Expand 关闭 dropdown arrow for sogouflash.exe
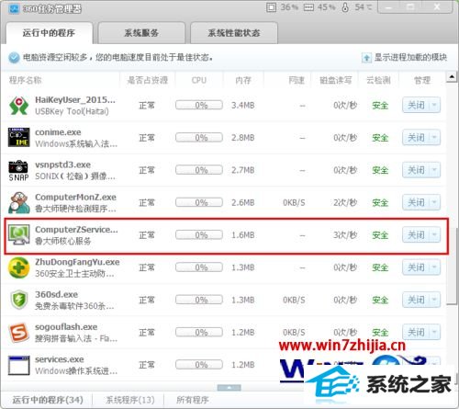The image size is (459, 409). [x=435, y=333]
